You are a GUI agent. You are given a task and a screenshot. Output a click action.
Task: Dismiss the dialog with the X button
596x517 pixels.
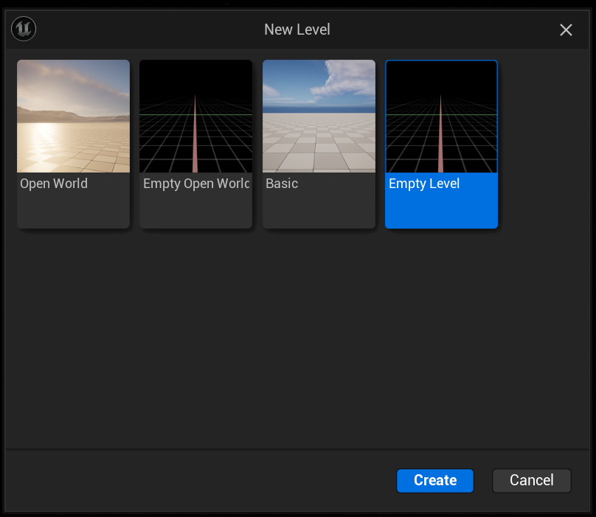click(x=566, y=30)
